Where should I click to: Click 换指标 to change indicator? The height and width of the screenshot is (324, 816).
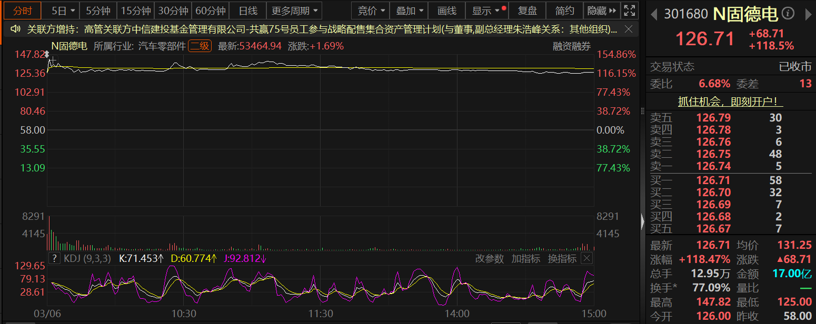coord(562,258)
